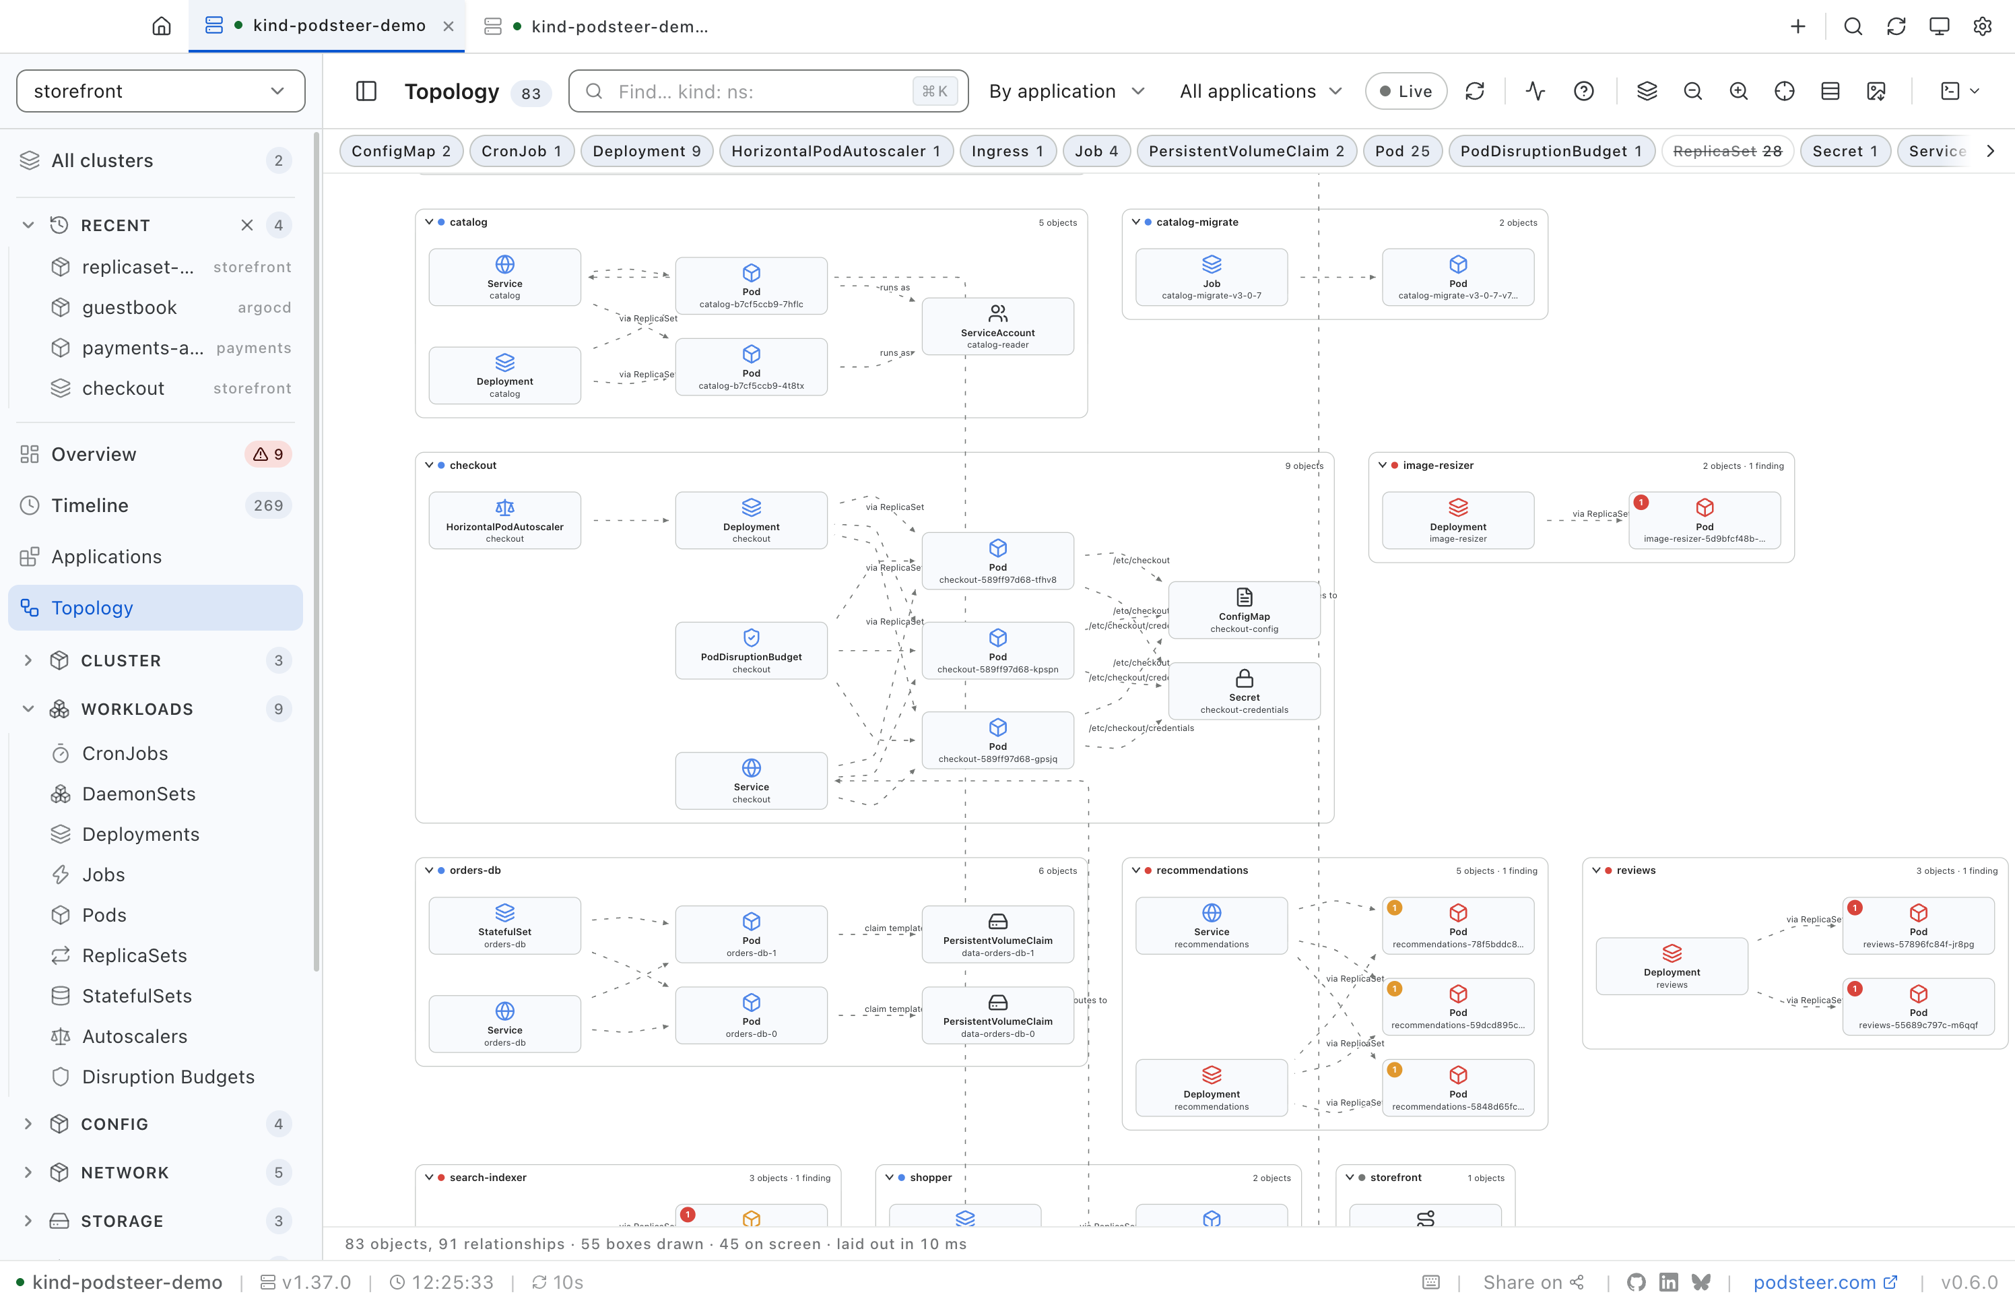
Task: Open the activity pulse icon in toolbar
Action: 1535,92
